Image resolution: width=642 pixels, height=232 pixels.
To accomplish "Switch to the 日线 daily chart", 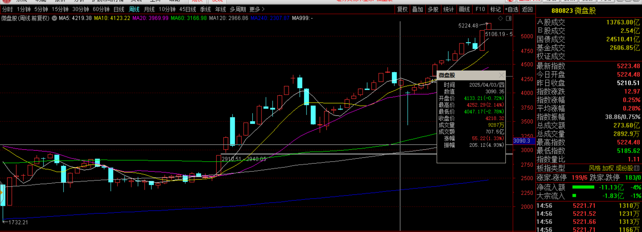I will point(119,10).
